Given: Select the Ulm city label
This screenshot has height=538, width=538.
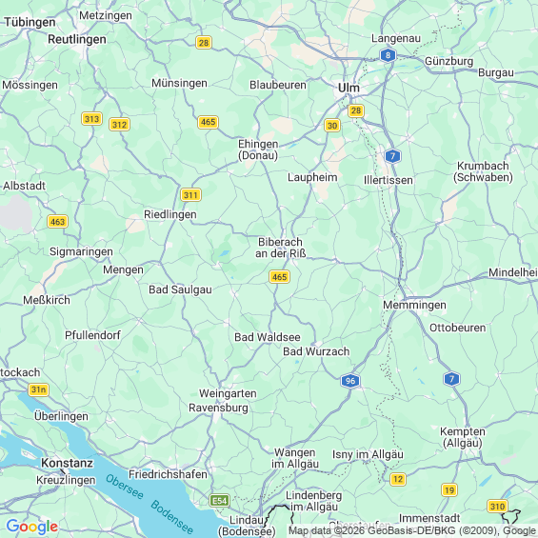Looking at the screenshot, I should coord(349,88).
